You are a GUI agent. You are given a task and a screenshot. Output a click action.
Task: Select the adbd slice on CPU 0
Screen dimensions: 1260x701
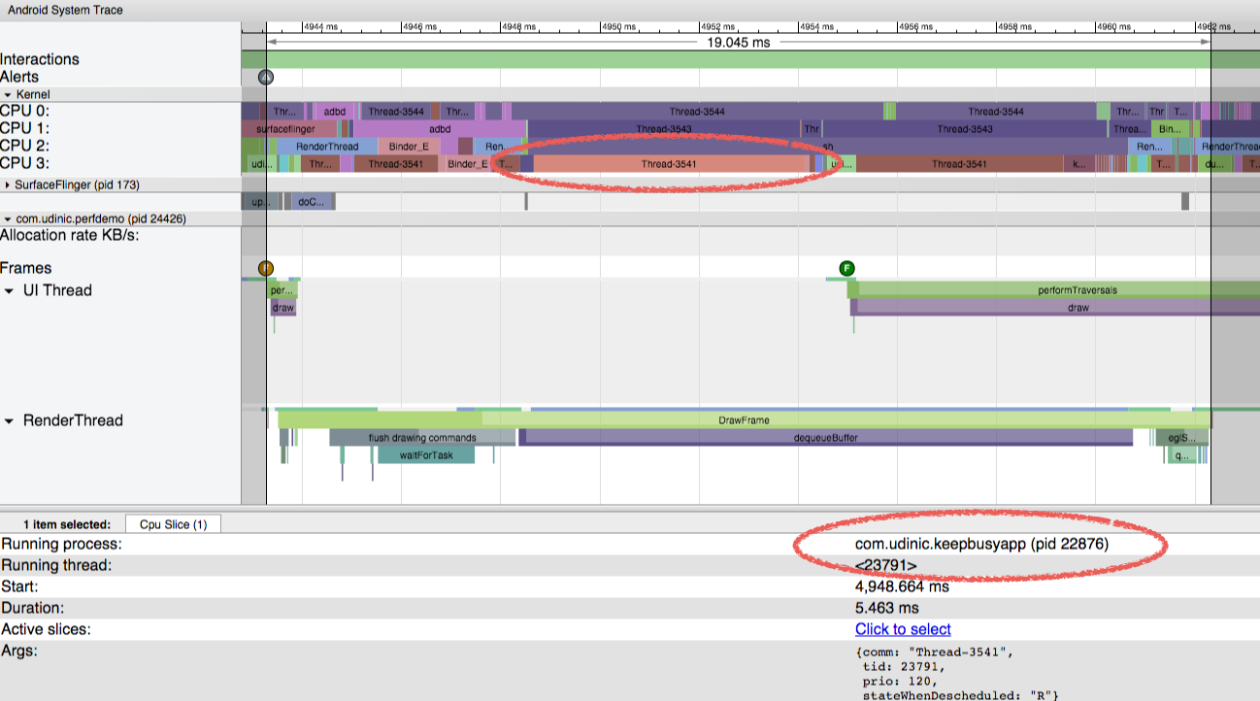335,112
